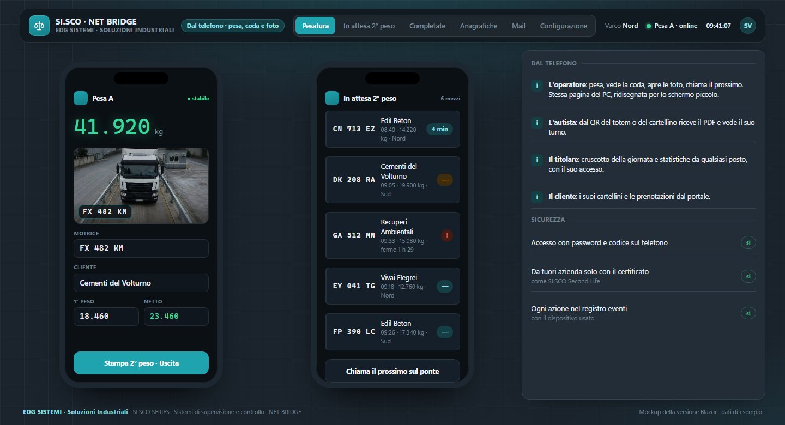Click the red alert badge on GA 512 MN
The width and height of the screenshot is (785, 425).
tap(447, 235)
